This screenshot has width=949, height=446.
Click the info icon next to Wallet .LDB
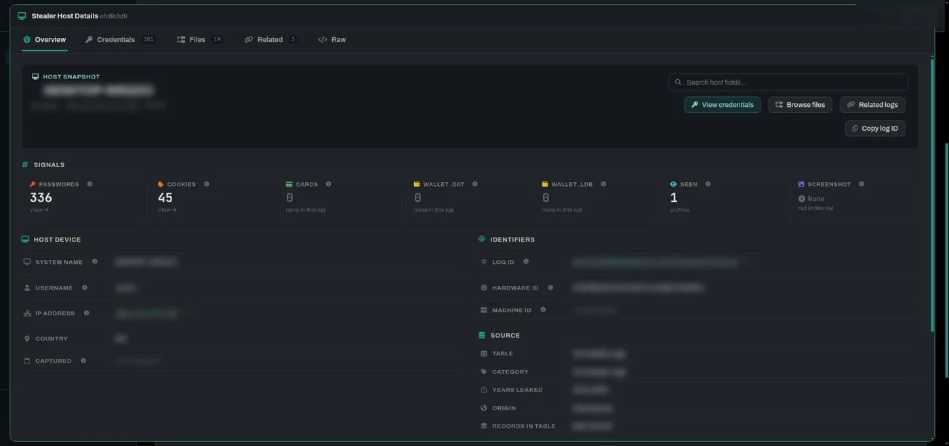pyautogui.click(x=603, y=184)
